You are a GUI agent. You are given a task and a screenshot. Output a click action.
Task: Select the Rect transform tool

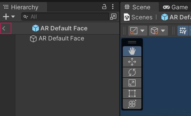tap(132, 93)
